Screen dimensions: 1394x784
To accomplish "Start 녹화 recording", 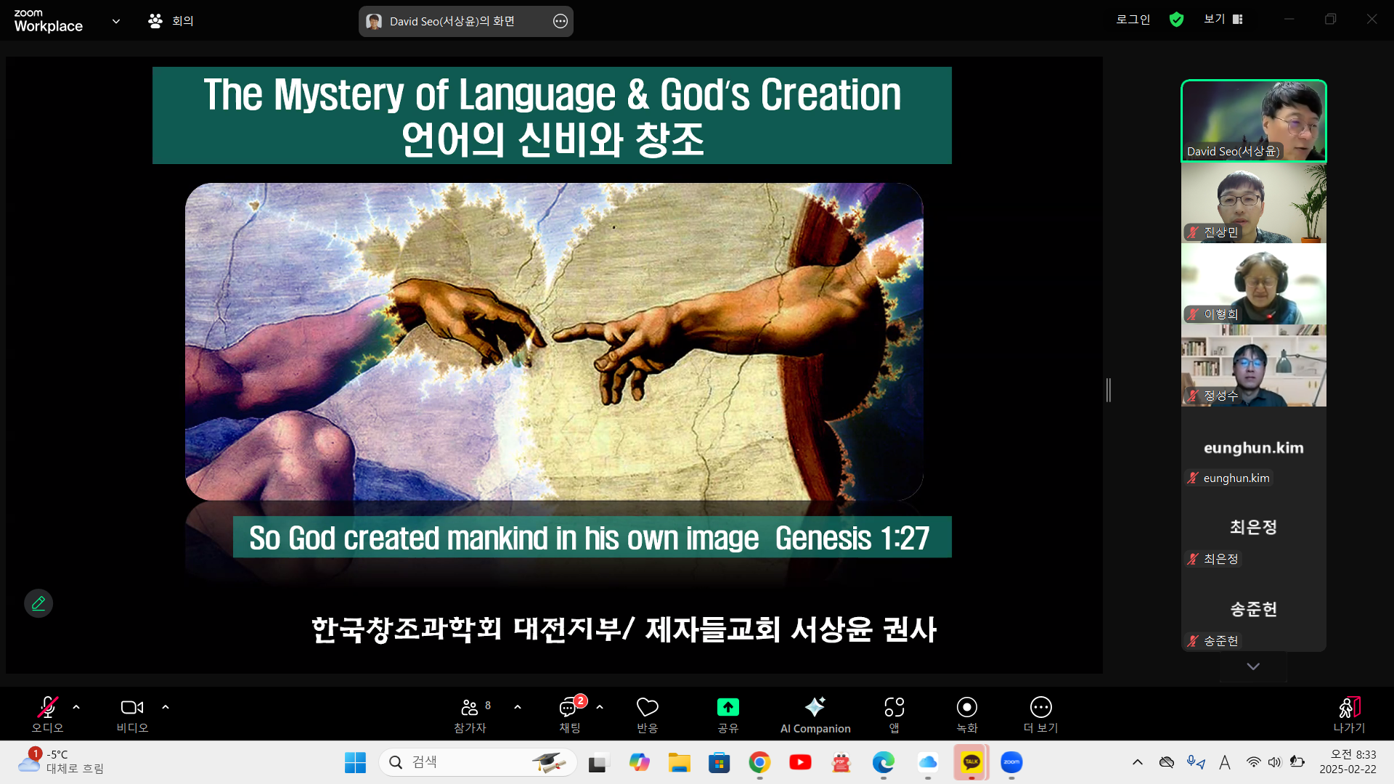I will tap(967, 715).
